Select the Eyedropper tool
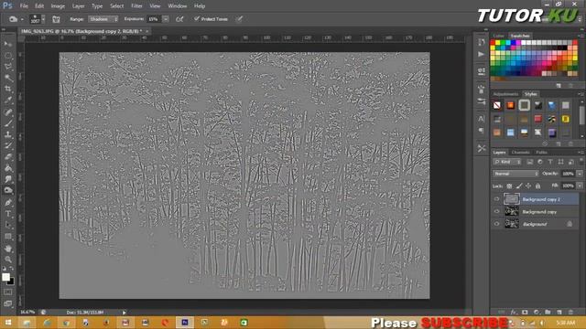This screenshot has height=329, width=586. [x=8, y=100]
